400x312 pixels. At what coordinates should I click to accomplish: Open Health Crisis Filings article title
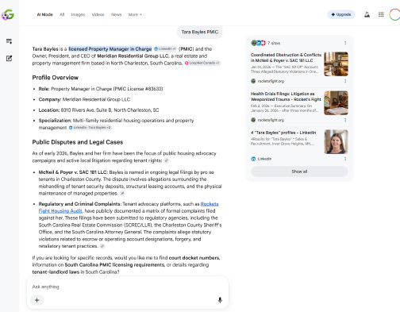(286, 96)
